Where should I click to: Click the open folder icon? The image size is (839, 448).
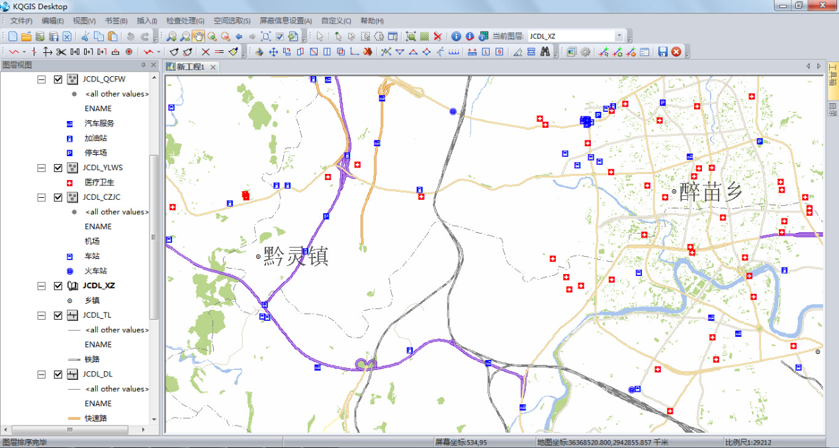click(26, 36)
